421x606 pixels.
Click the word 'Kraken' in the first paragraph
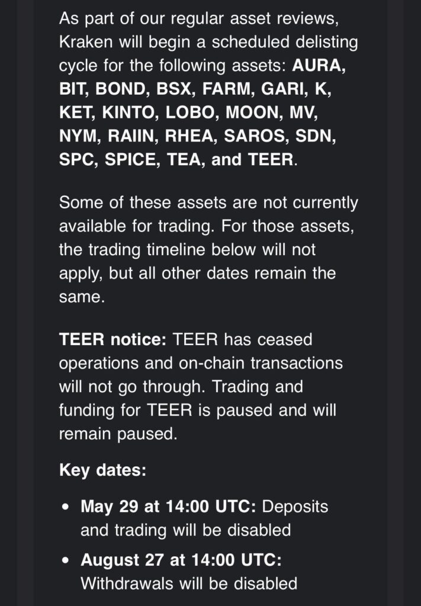86,42
